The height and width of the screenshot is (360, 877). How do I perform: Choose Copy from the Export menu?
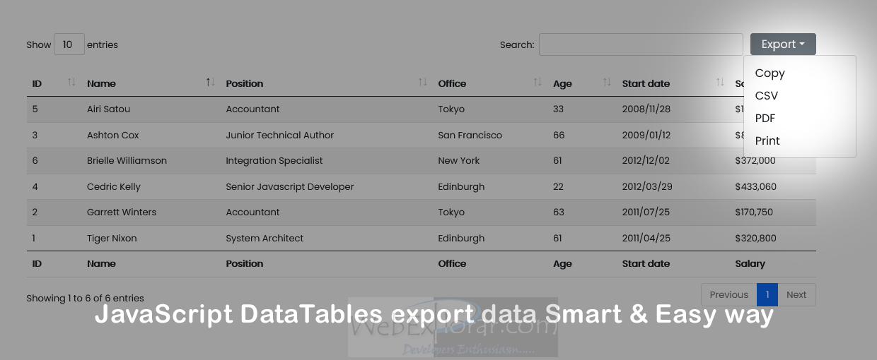pyautogui.click(x=770, y=73)
